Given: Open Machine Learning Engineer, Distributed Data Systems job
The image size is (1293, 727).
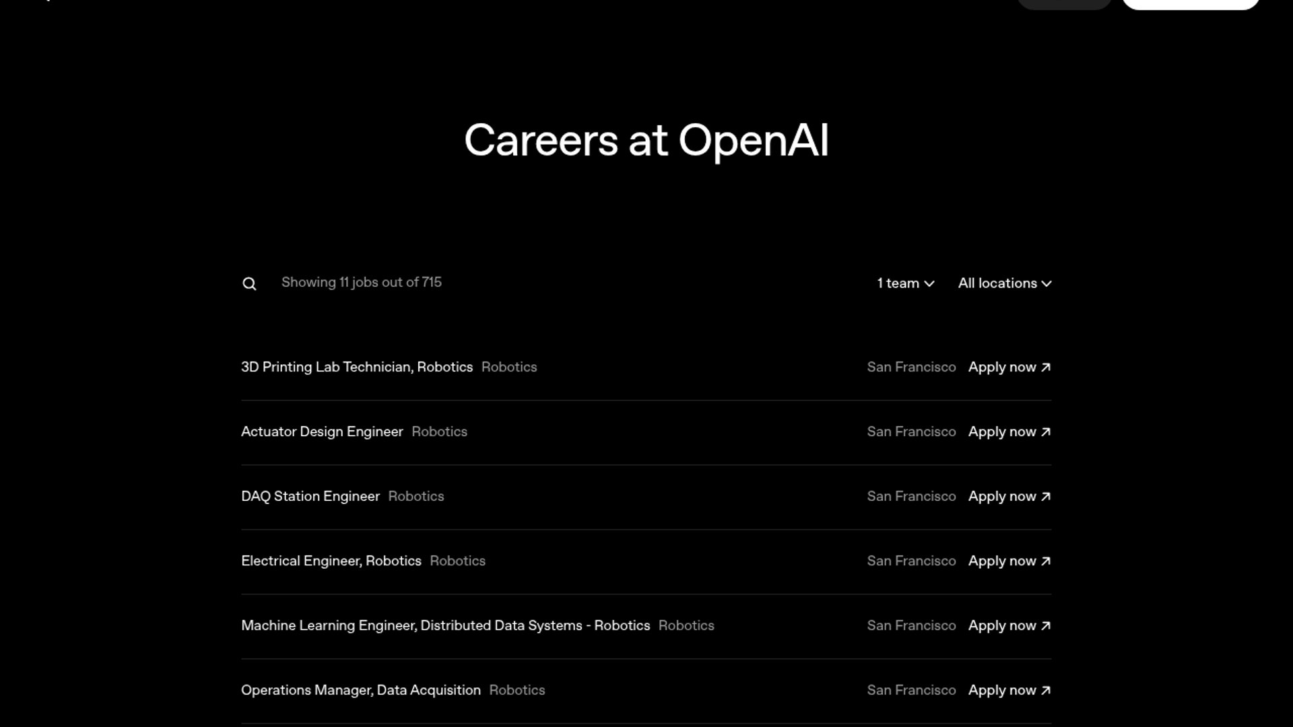Looking at the screenshot, I should (x=446, y=625).
